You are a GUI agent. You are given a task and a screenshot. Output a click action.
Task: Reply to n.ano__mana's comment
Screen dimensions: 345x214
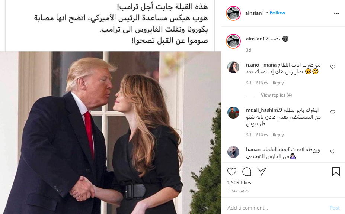[278, 83]
